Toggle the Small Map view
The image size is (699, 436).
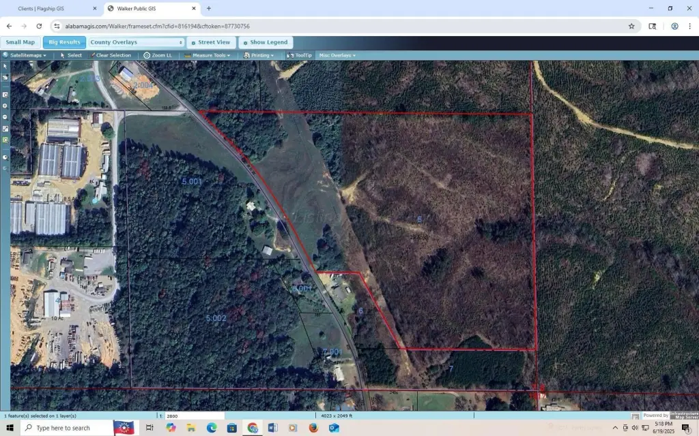20,42
